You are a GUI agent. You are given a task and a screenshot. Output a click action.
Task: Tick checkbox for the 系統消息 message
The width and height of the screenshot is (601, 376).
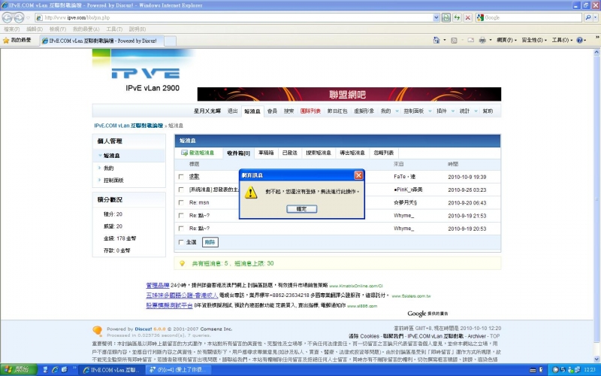pyautogui.click(x=181, y=190)
